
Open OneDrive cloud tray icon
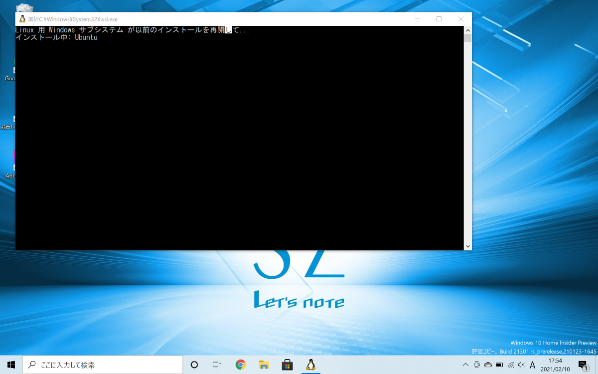click(488, 365)
